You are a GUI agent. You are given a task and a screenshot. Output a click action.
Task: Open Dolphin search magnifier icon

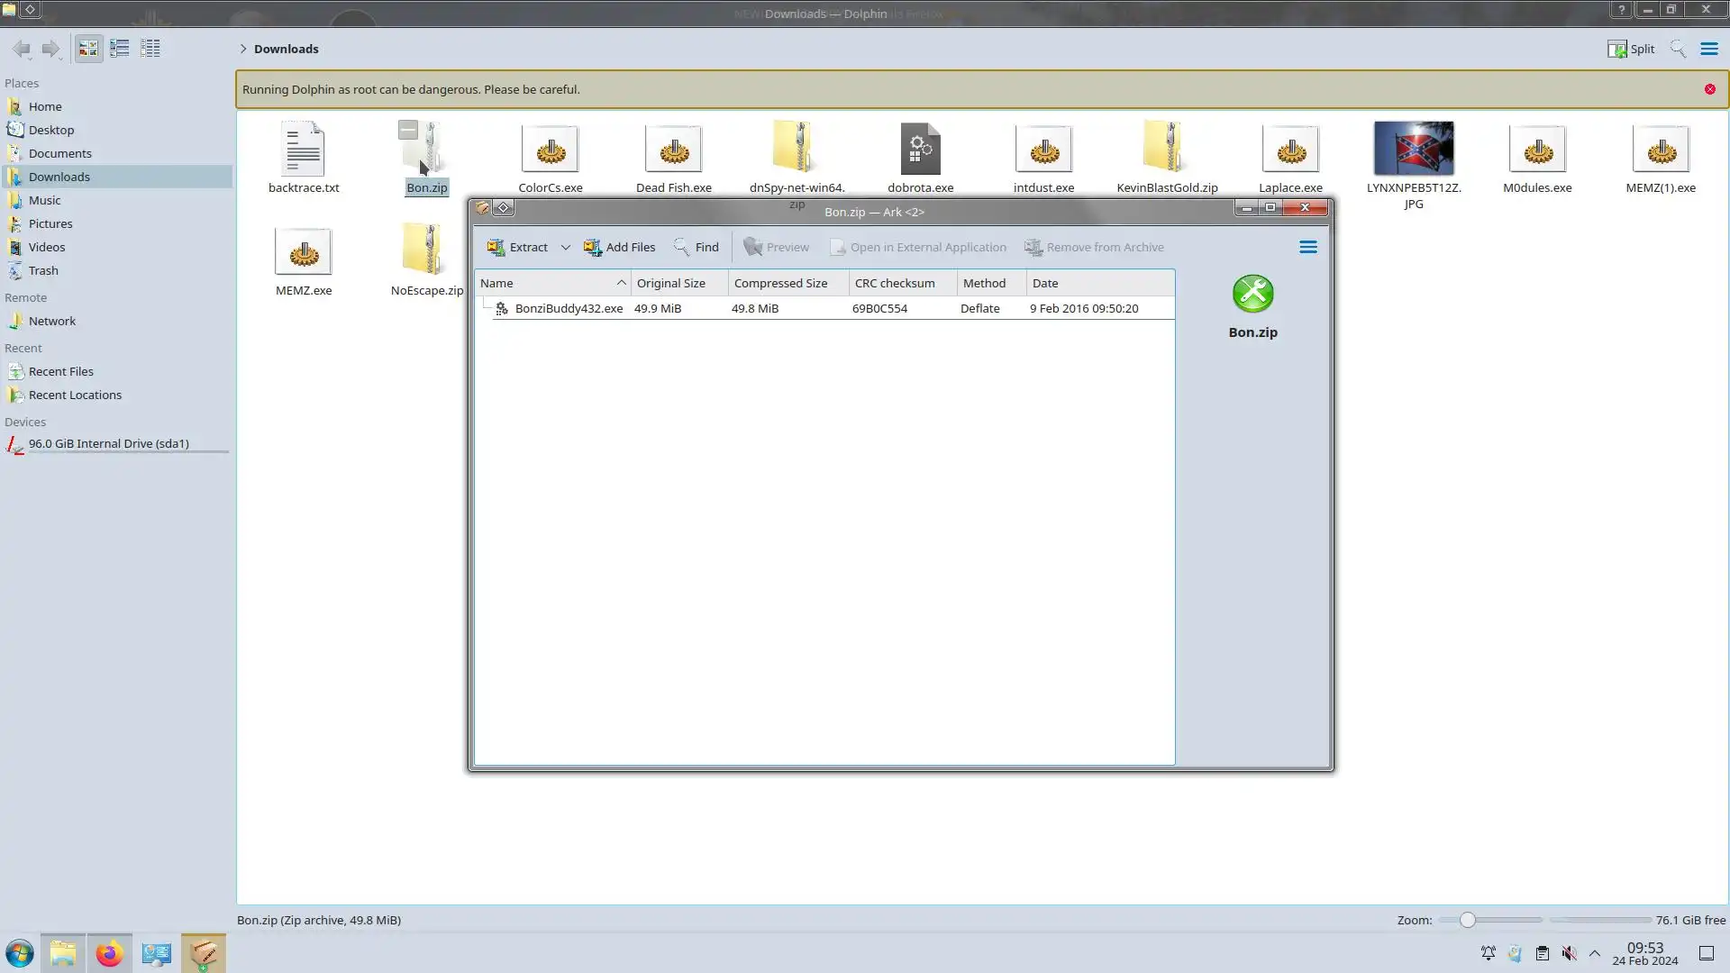point(1677,49)
